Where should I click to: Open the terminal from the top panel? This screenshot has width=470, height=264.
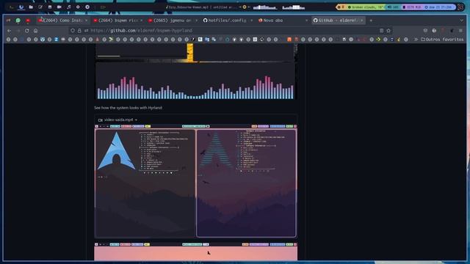click(12, 7)
